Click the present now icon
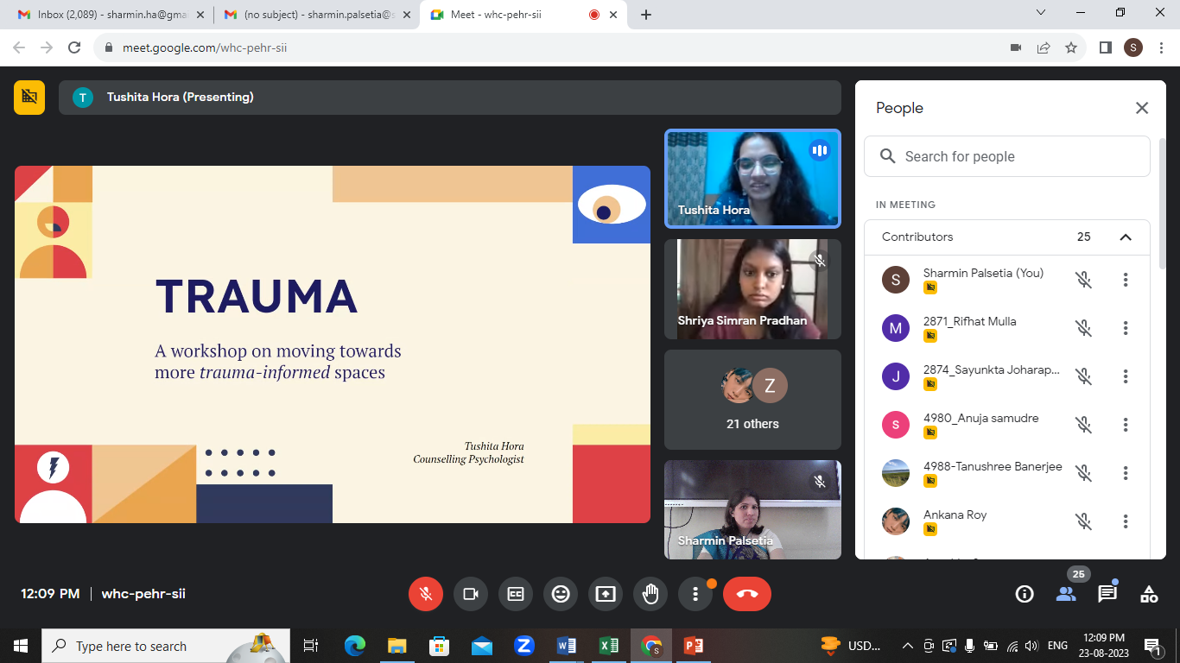1180x663 pixels. (606, 594)
